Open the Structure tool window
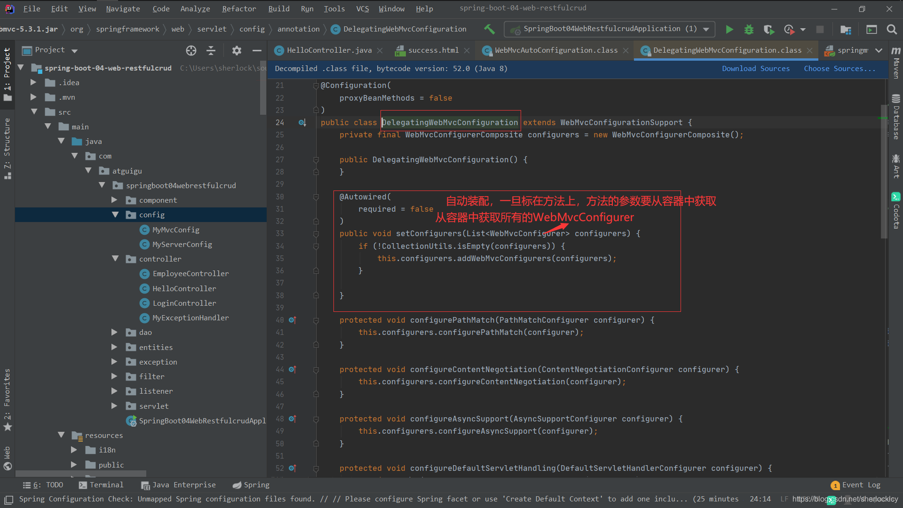The height and width of the screenshot is (508, 903). click(7, 149)
